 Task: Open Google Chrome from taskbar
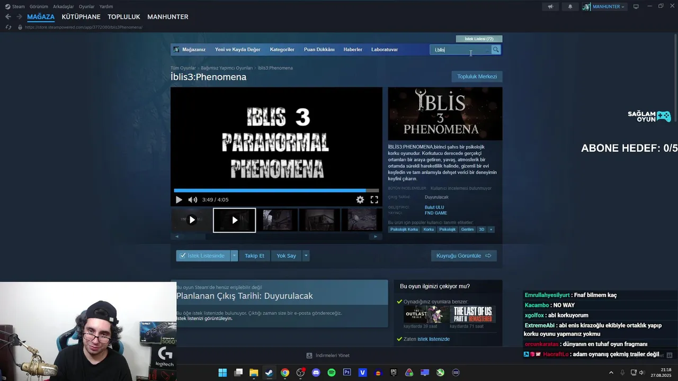coord(285,373)
